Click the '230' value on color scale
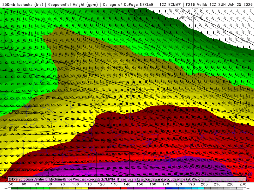This screenshot has height=190, width=254. (243, 184)
